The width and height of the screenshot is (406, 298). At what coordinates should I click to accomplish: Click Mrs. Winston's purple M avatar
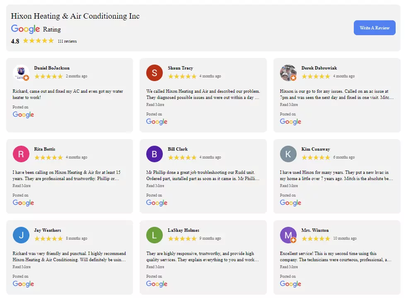tap(288, 235)
